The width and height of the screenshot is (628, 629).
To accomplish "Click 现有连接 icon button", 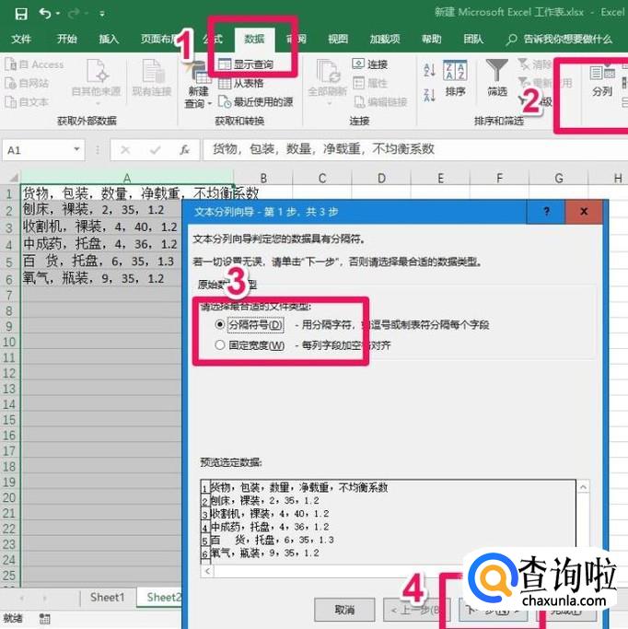I will [152, 78].
